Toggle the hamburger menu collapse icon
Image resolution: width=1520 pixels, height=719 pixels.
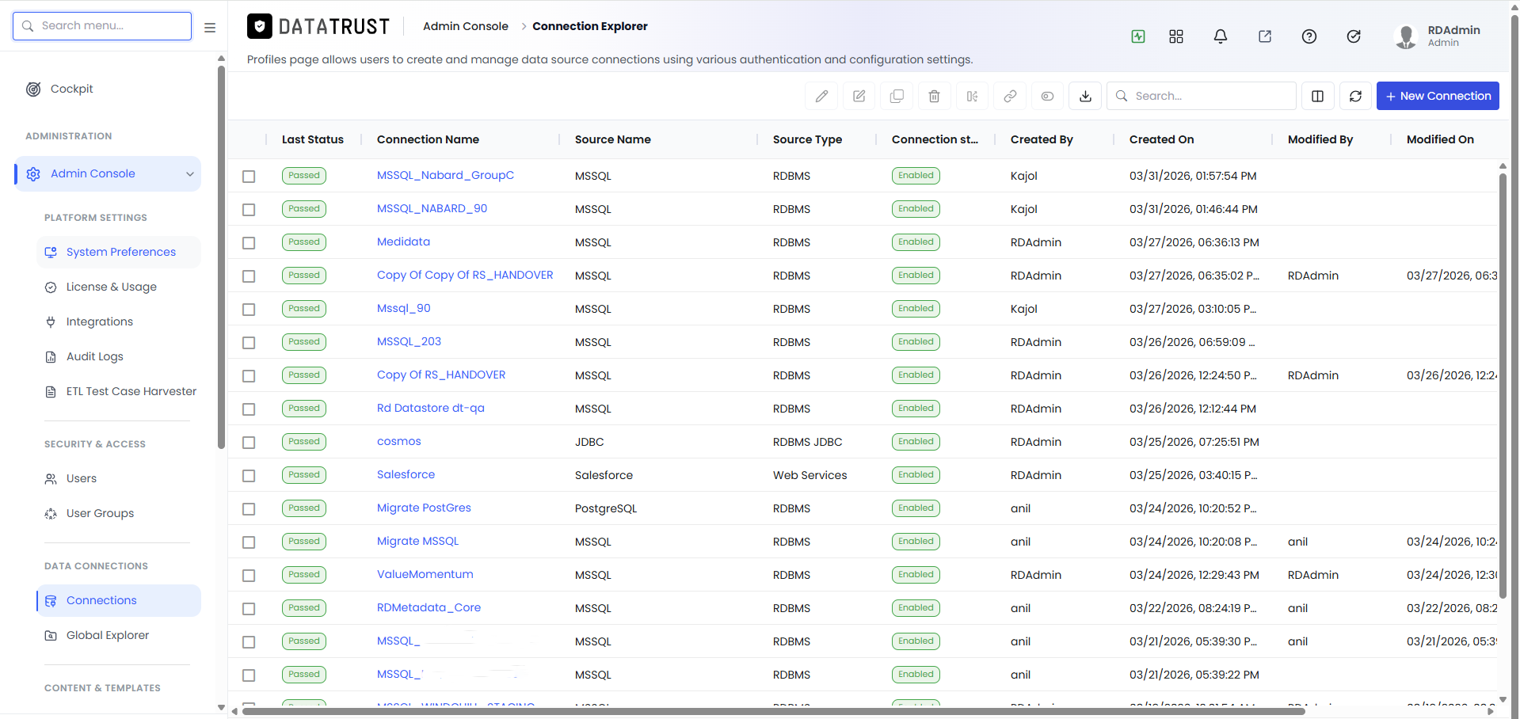click(x=210, y=27)
